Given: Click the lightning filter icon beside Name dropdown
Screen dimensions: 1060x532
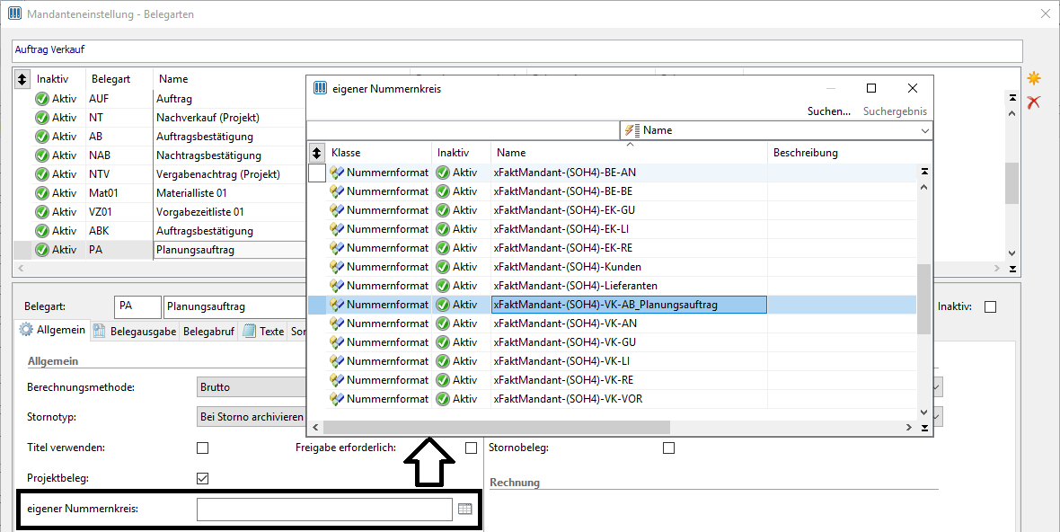Looking at the screenshot, I should click(632, 130).
